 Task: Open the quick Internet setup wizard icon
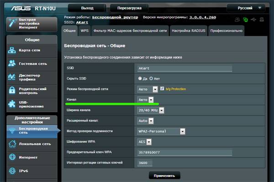click(12, 23)
